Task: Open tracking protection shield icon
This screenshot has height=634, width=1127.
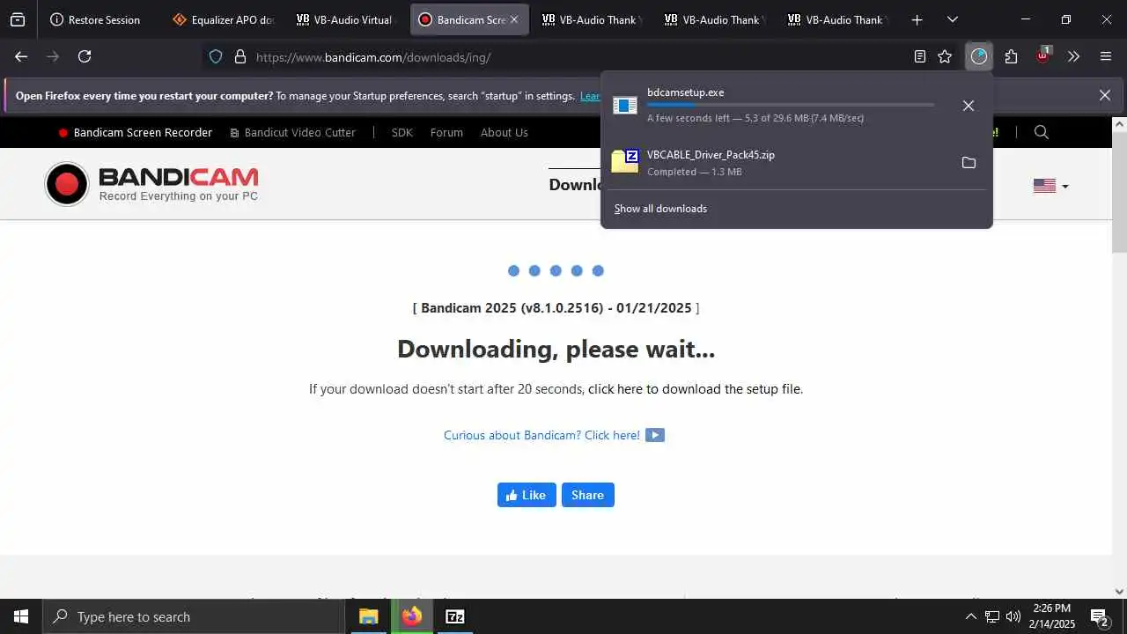Action: 216,57
